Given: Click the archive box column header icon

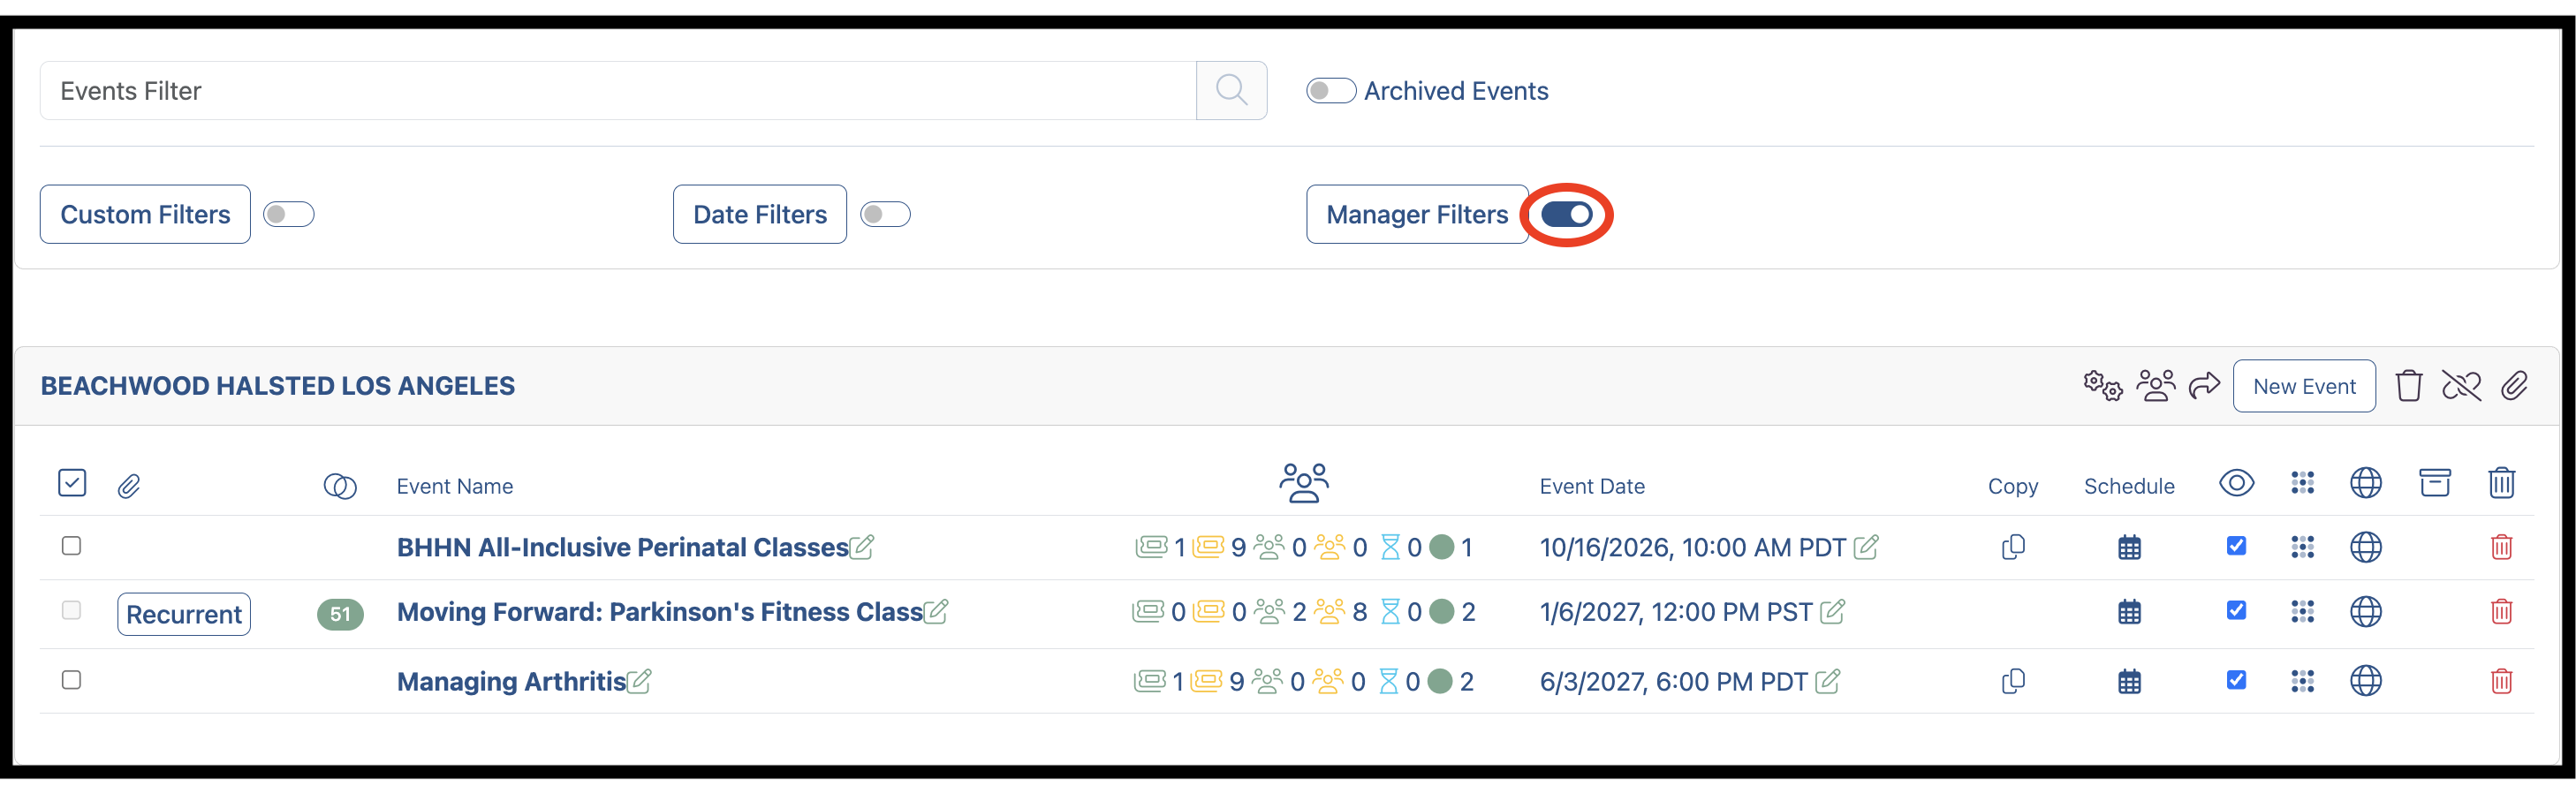Looking at the screenshot, I should coord(2435,483).
